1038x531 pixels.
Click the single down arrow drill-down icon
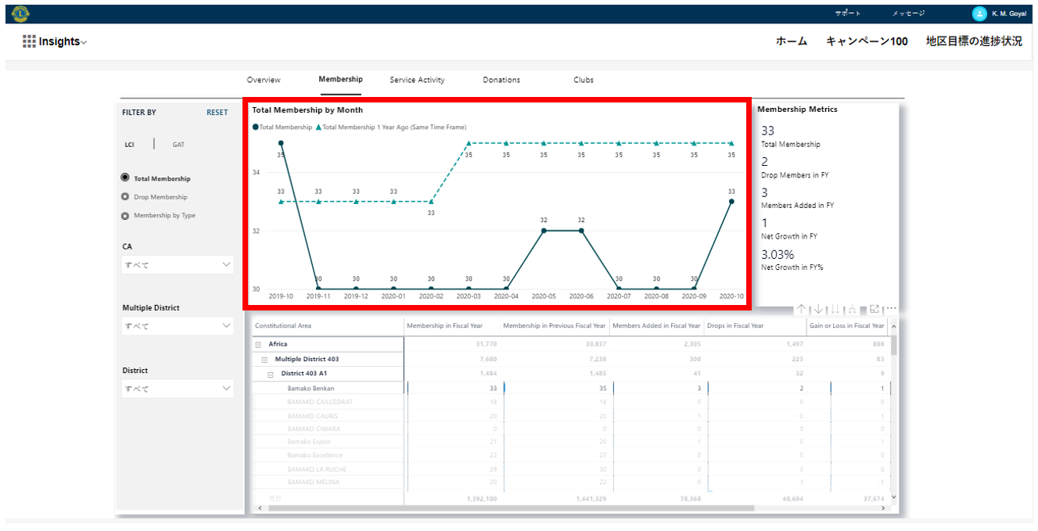tap(818, 310)
